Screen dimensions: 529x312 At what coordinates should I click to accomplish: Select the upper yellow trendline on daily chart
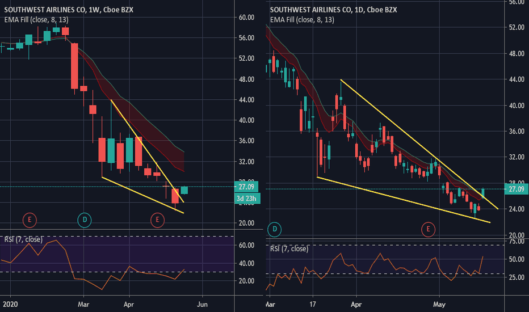coord(419,144)
